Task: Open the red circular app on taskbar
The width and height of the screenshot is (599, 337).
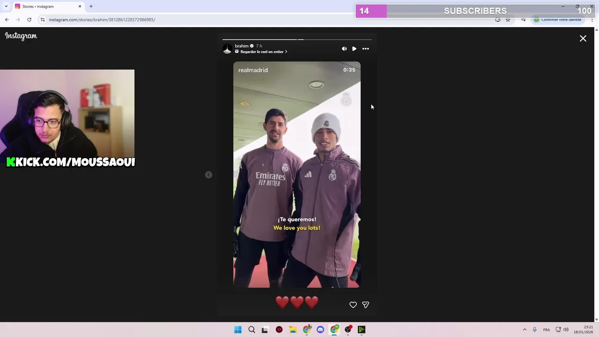Action: (279, 330)
